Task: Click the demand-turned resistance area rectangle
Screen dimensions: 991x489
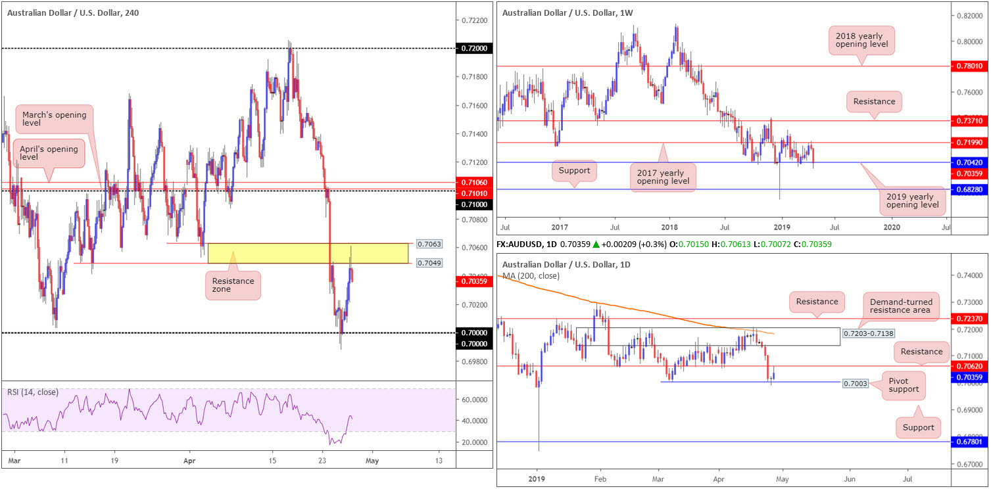Action: [x=708, y=337]
